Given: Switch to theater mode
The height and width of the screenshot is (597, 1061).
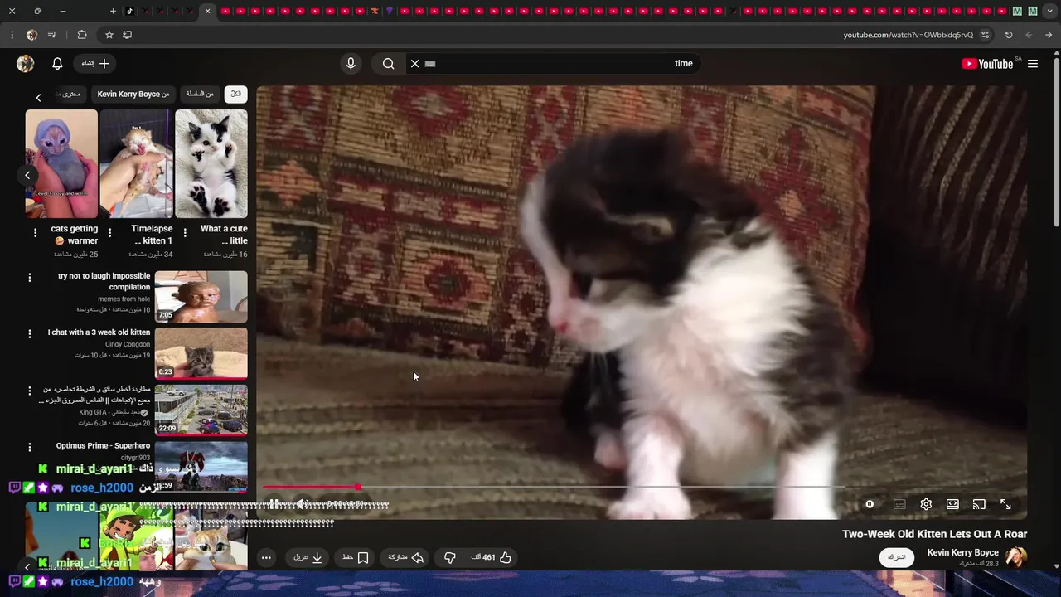Looking at the screenshot, I should pyautogui.click(x=952, y=504).
